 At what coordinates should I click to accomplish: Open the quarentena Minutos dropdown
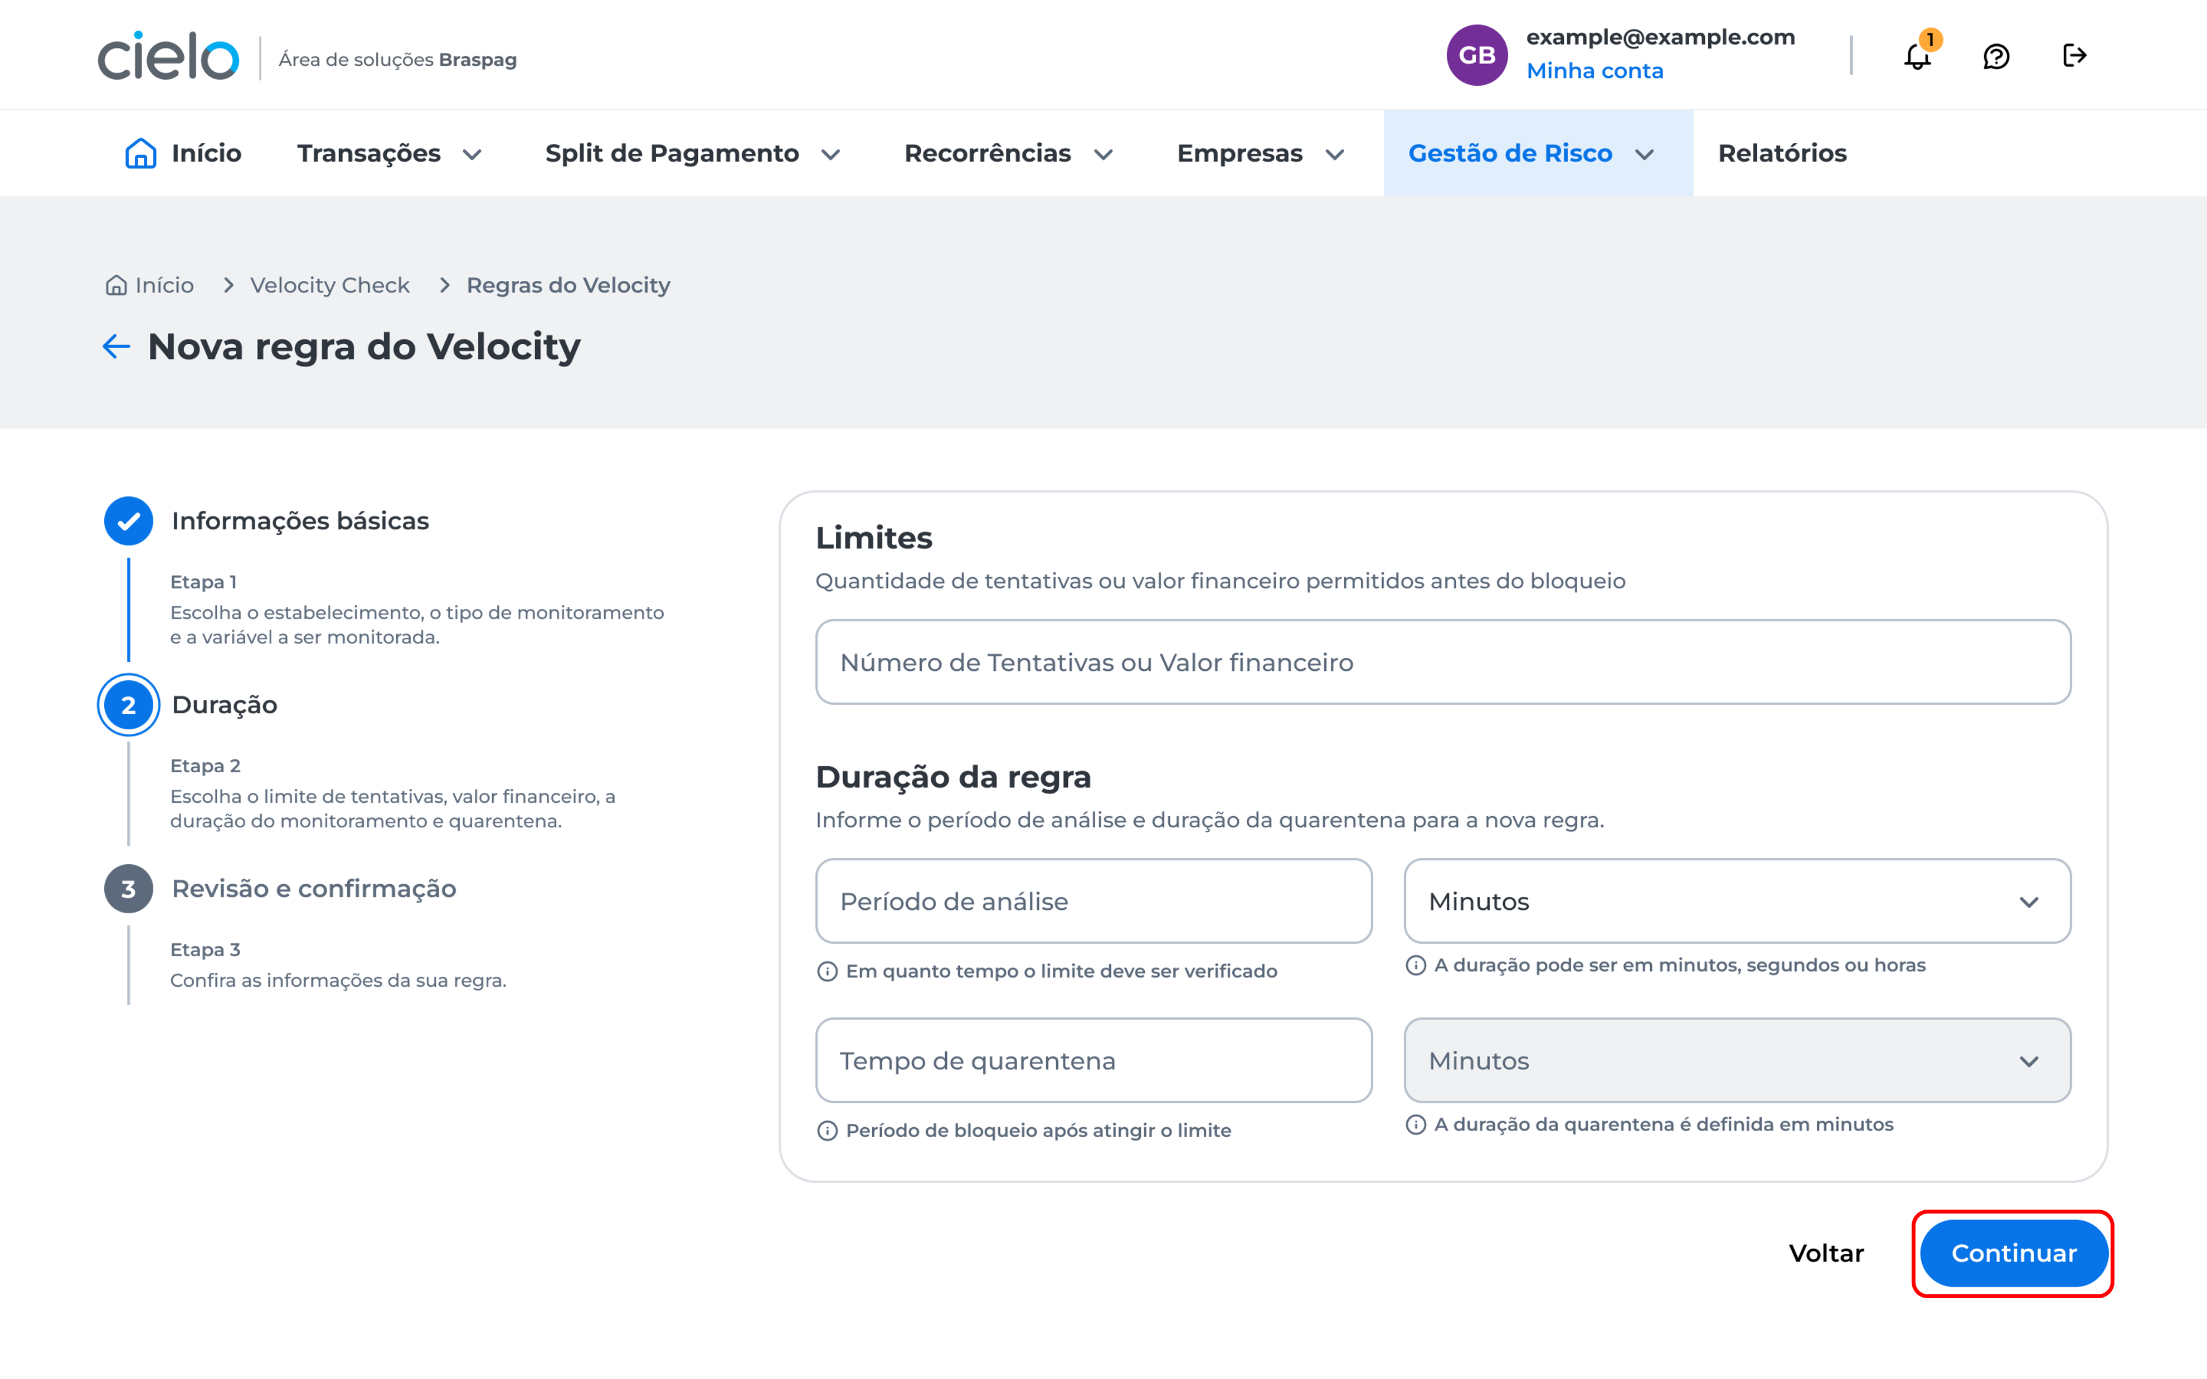pos(1737,1061)
